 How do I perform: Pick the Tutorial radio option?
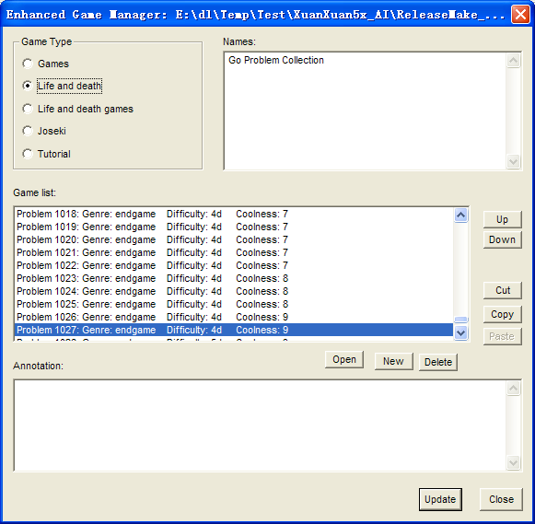click(x=28, y=154)
